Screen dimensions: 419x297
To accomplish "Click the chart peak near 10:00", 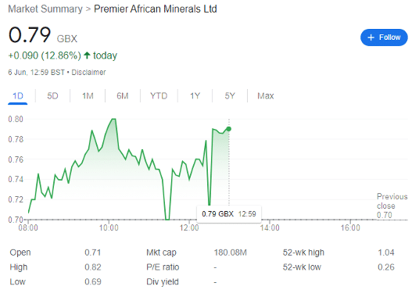I will 113,119.
